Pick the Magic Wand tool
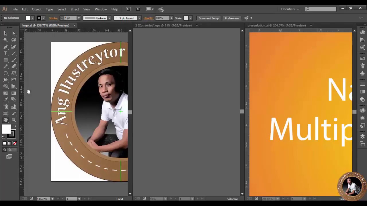This screenshot has width=367, height=206. pos(6,40)
